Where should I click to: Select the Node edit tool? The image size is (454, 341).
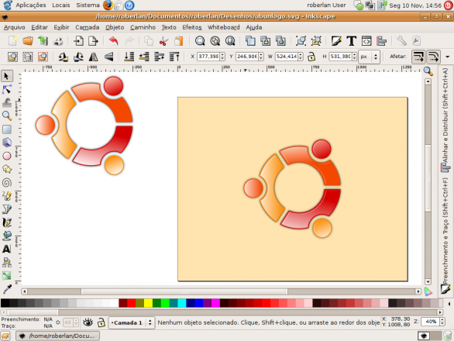(7, 90)
